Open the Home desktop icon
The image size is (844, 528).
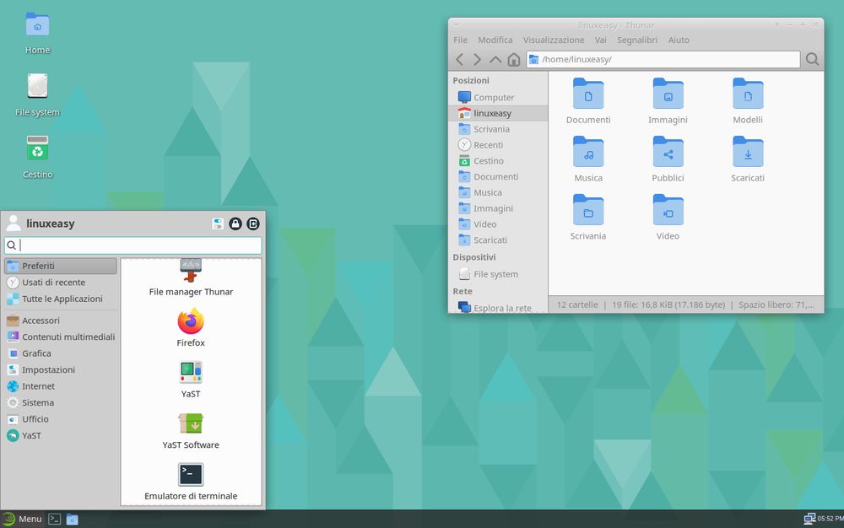[38, 24]
